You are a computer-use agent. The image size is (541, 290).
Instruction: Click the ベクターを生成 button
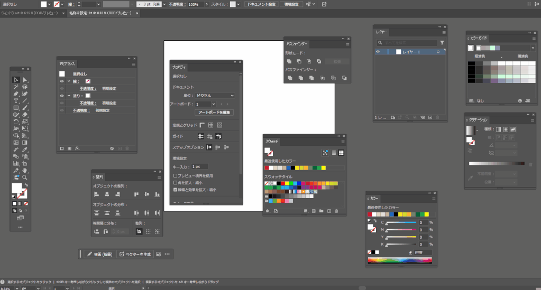pyautogui.click(x=135, y=254)
